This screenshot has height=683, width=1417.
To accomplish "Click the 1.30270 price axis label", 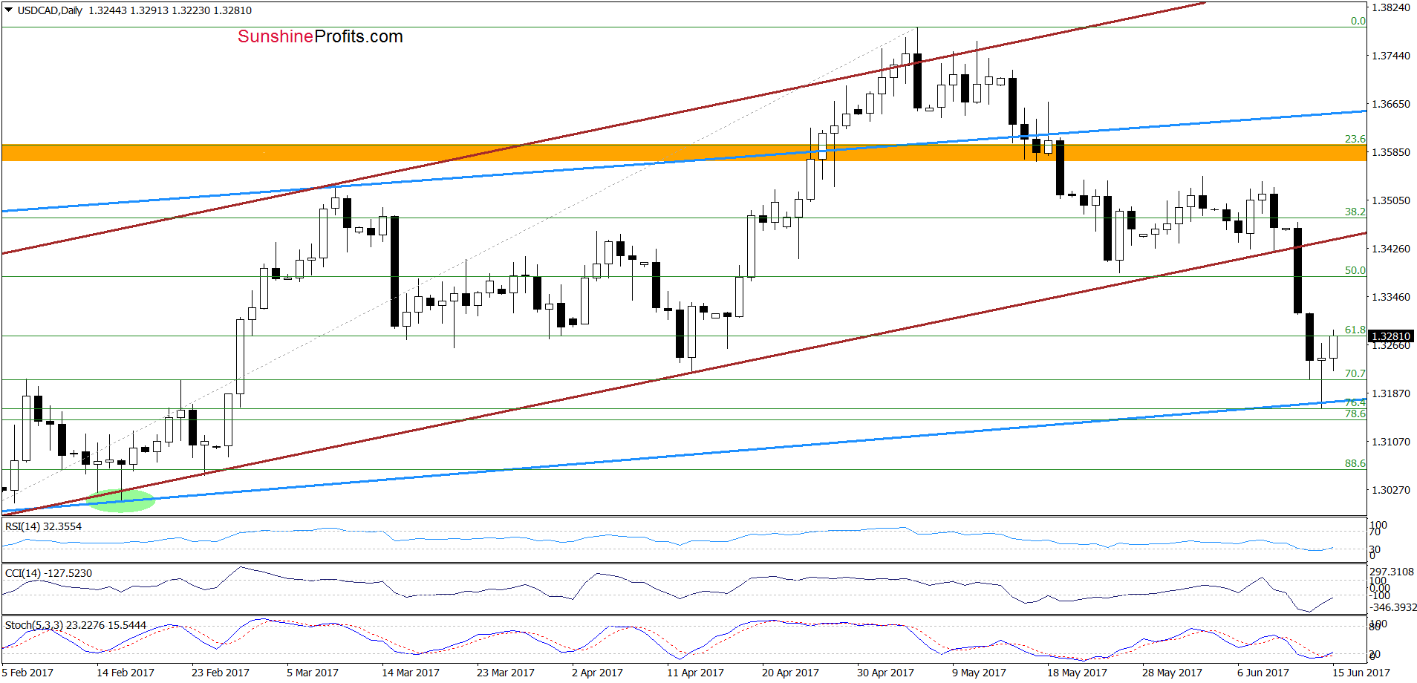I will [1391, 490].
